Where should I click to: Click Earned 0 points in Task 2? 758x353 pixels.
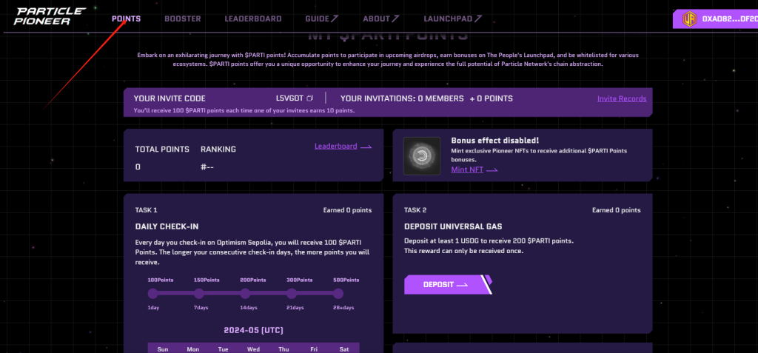(x=617, y=210)
